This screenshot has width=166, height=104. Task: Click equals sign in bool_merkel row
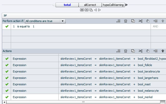point(96,97)
